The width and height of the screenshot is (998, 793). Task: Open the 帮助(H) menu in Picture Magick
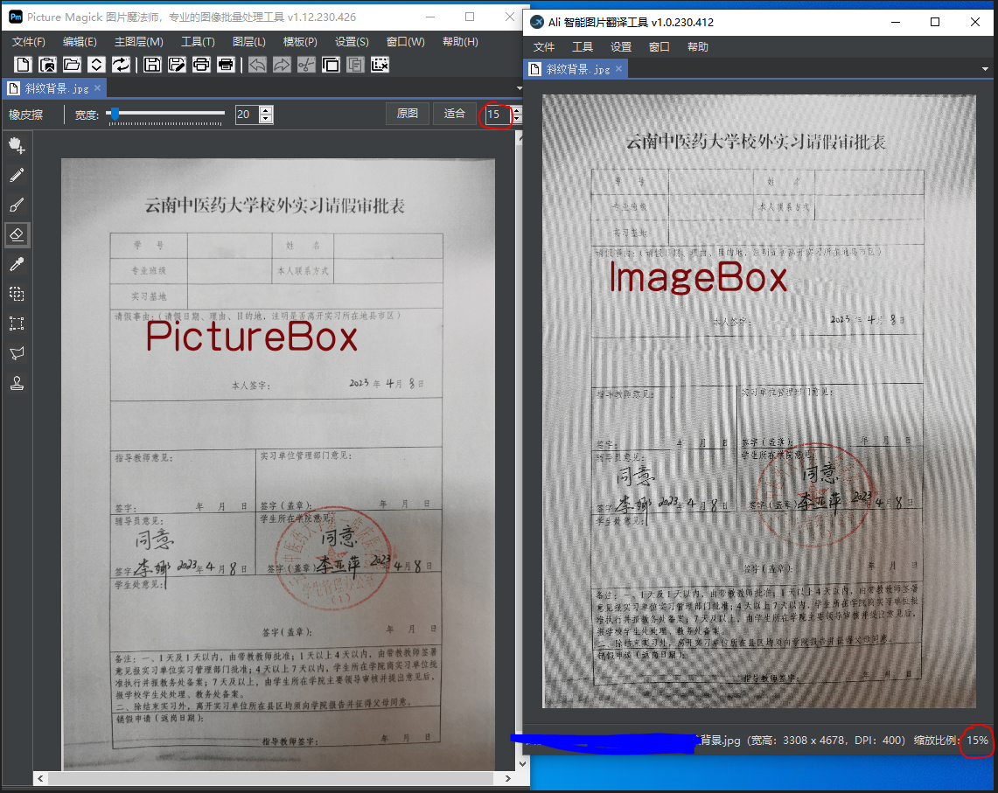pos(460,42)
